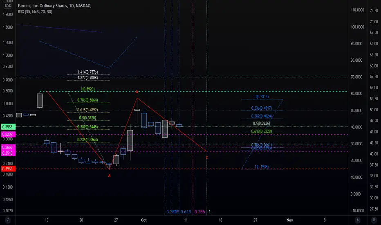
Task: Click the A auto-scale button
Action: (357, 220)
